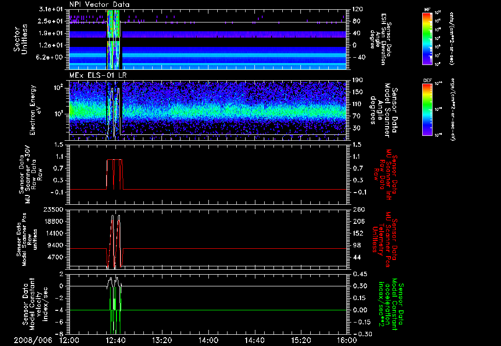Click the '23500' scanner position tick label
Screen dimensions: 501x346
[54, 209]
